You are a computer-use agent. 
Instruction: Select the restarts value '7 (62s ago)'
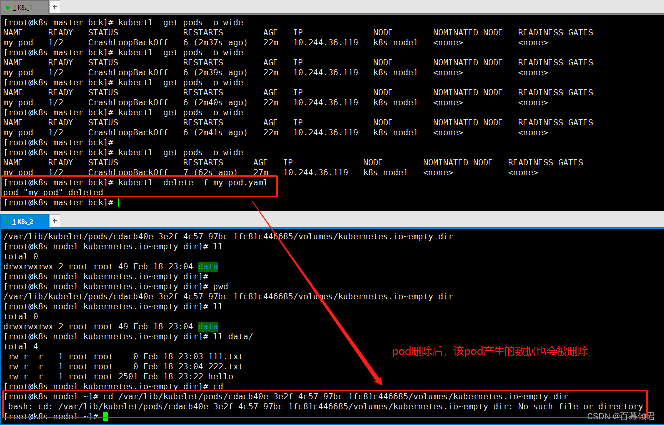(x=210, y=173)
